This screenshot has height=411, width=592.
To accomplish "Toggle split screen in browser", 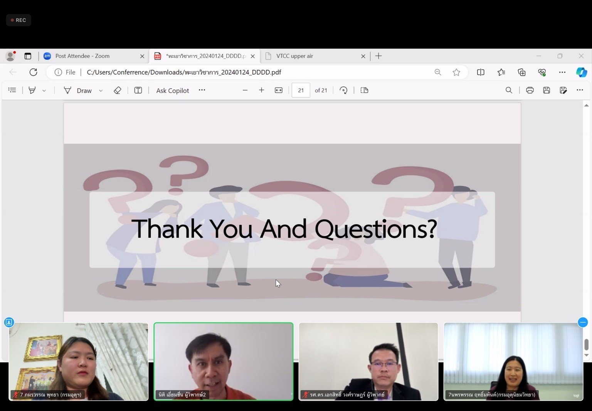I will (481, 72).
